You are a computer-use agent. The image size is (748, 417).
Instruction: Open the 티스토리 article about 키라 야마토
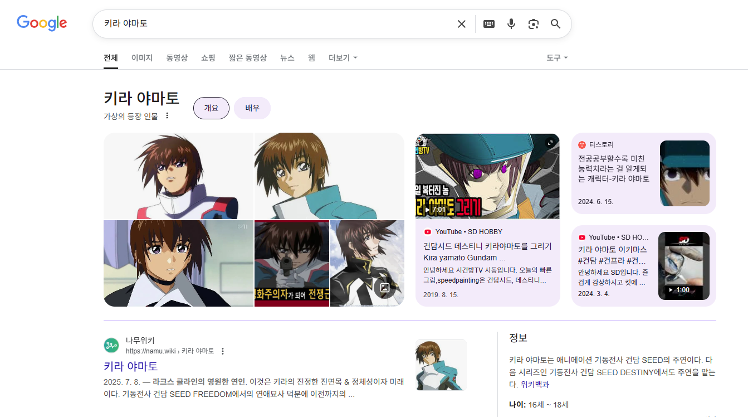614,169
